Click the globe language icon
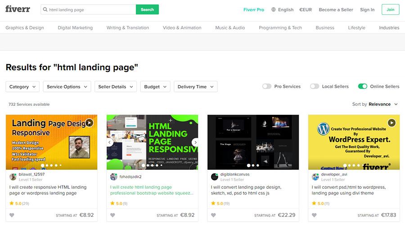The image size is (405, 227). click(274, 9)
